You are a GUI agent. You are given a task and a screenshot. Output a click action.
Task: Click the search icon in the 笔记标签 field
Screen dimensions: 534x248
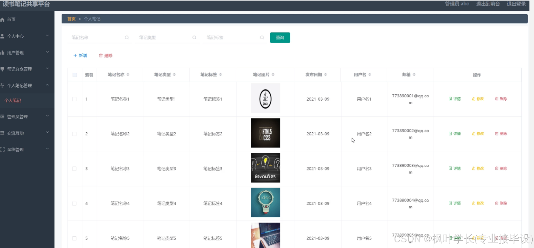(x=262, y=37)
